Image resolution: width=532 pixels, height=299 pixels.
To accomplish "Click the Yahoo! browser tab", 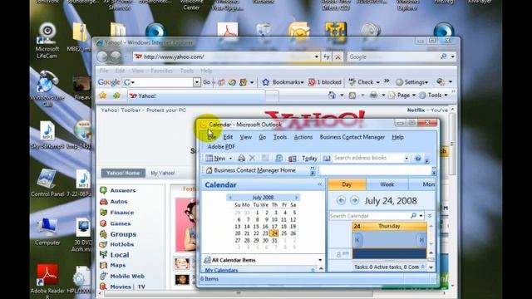I will pos(197,96).
